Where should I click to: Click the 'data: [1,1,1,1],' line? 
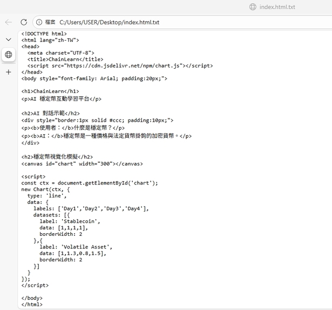(x=64, y=228)
